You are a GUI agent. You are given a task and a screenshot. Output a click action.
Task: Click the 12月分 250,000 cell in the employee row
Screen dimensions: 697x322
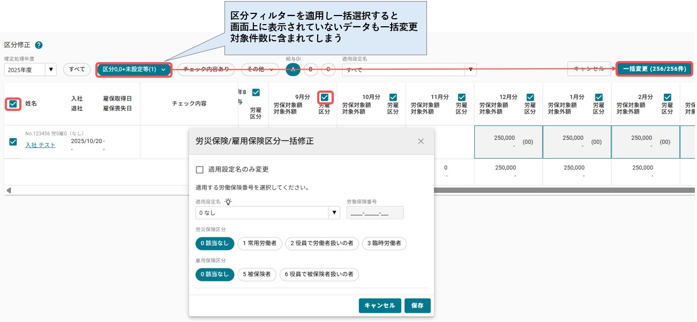tap(508, 142)
